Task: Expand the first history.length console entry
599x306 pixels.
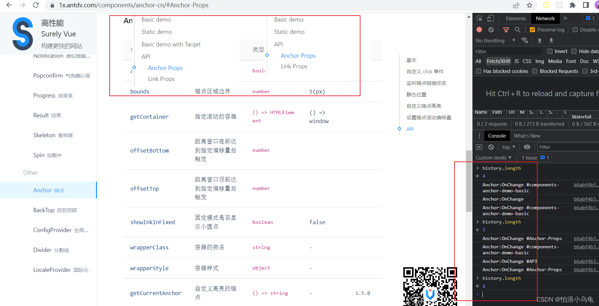Action: click(477, 168)
